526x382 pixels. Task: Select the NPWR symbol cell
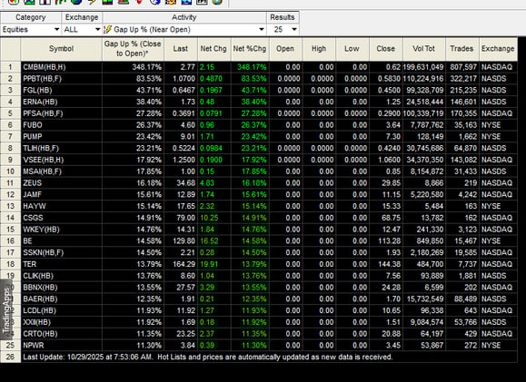point(62,346)
